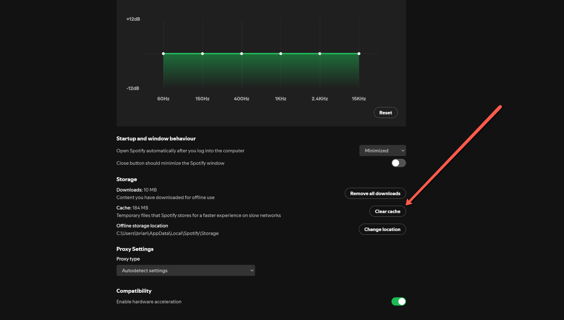Select the 2.4KHz equalizer control point
The height and width of the screenshot is (320, 564).
[x=320, y=54]
